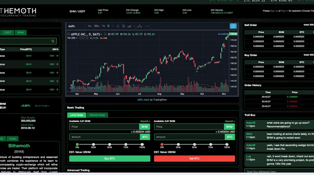Set chart interval to 30m
Image resolution: width=314 pixels, height=175 pixels.
click(97, 26)
